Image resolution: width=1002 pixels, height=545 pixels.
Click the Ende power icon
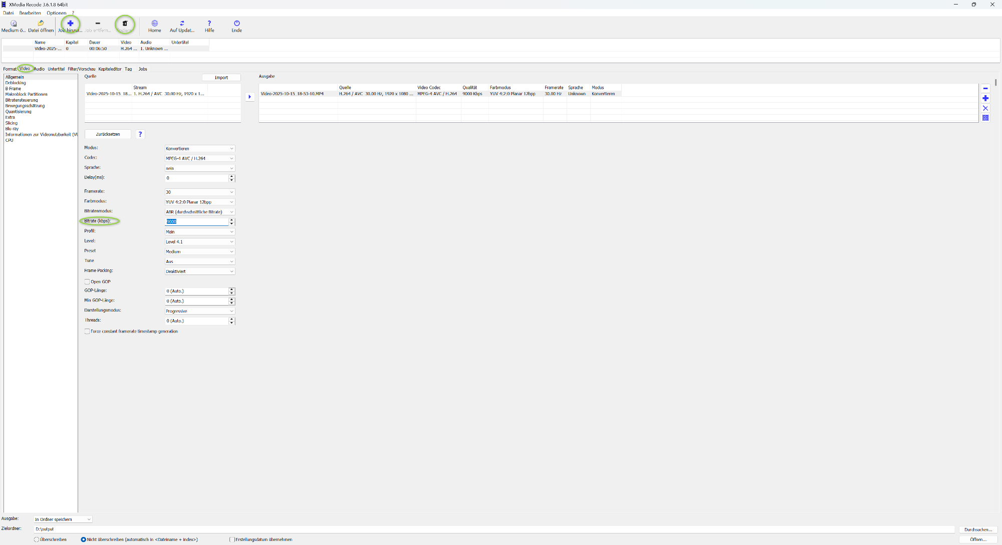coord(236,24)
